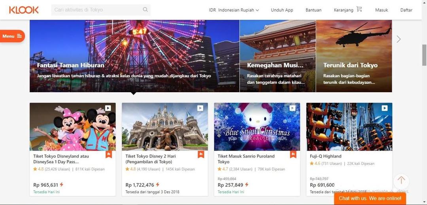Select the Kemegahan Musi... theme tab

278,56
